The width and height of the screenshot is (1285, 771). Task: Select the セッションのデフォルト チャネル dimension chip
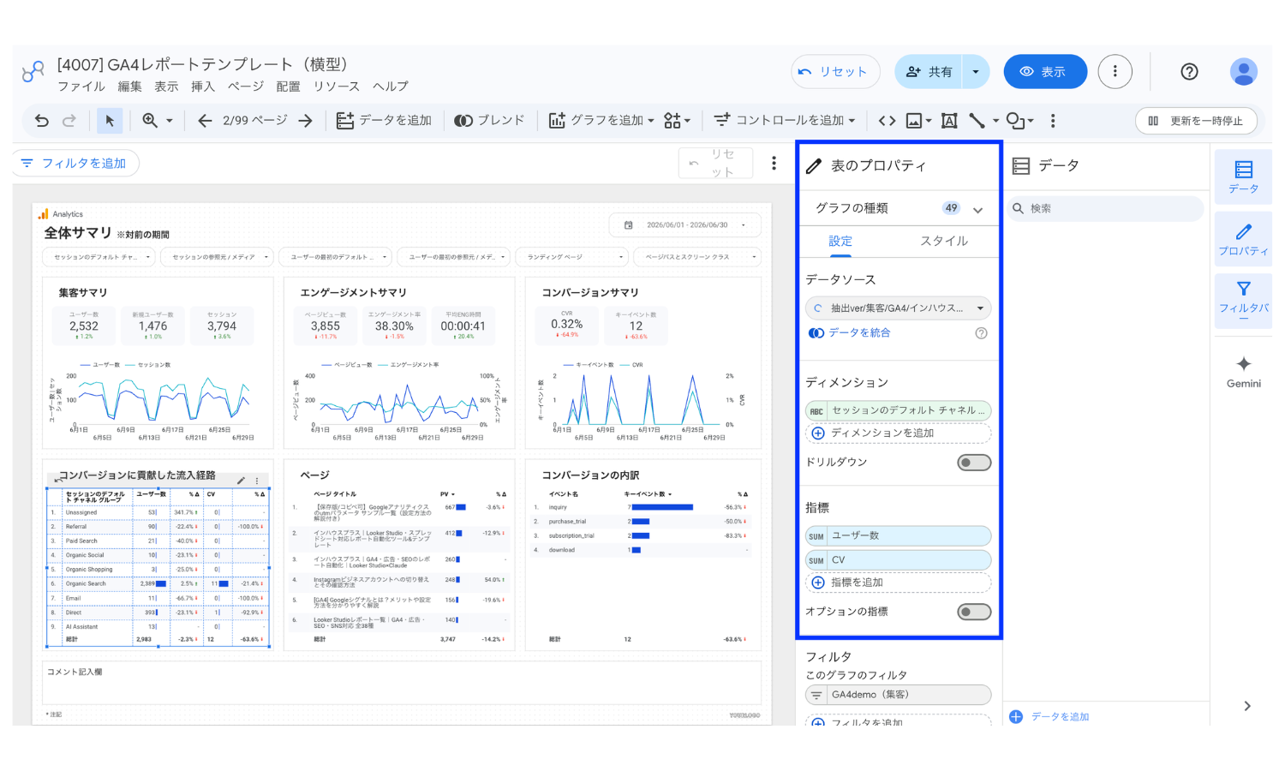coord(898,411)
